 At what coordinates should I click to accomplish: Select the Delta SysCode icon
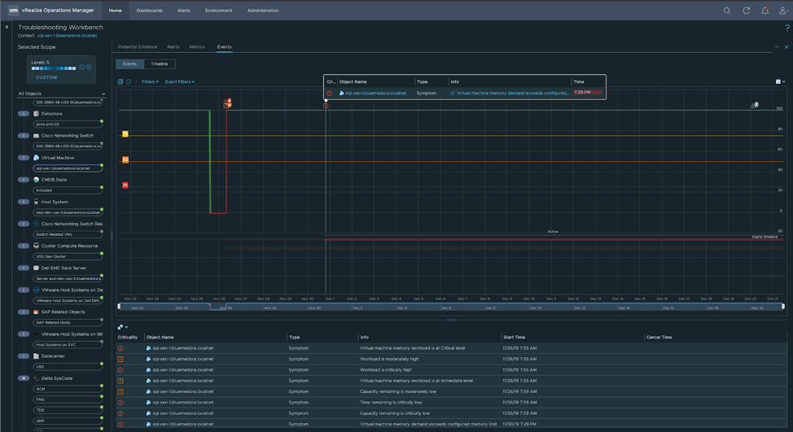point(36,378)
